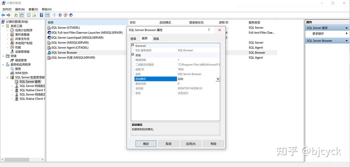Click the SQL Server Browser row icon
Viewport: 350px width, 167px height.
(49, 53)
